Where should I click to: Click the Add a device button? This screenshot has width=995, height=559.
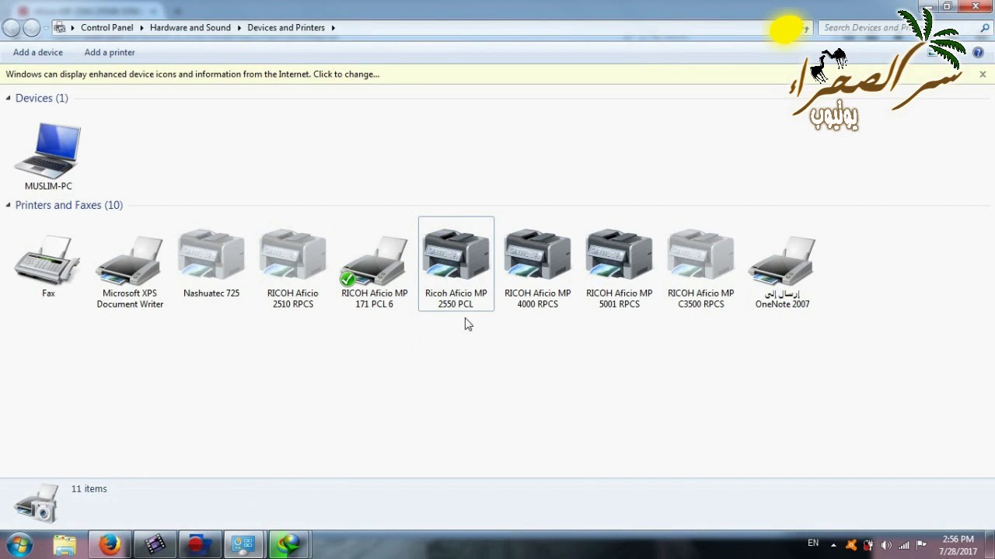pos(38,52)
